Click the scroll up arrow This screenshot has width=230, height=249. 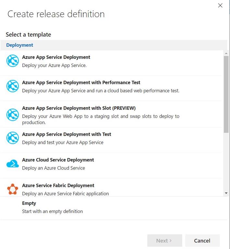(226, 53)
